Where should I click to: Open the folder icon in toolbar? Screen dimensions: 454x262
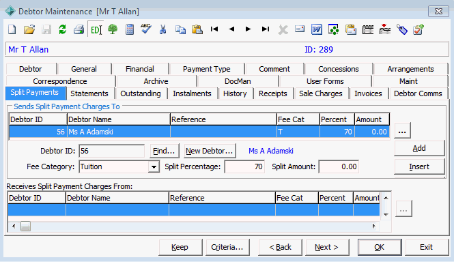29,29
